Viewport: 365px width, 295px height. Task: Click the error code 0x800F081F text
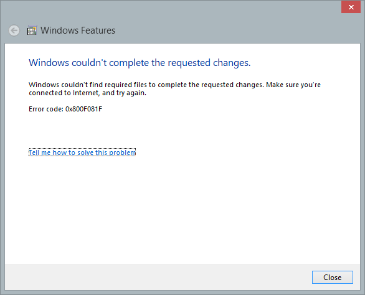coord(84,109)
